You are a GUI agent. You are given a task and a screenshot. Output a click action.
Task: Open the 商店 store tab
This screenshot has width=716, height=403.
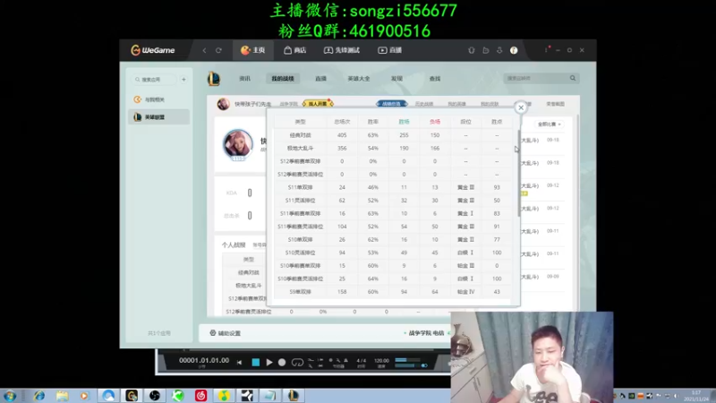(295, 50)
